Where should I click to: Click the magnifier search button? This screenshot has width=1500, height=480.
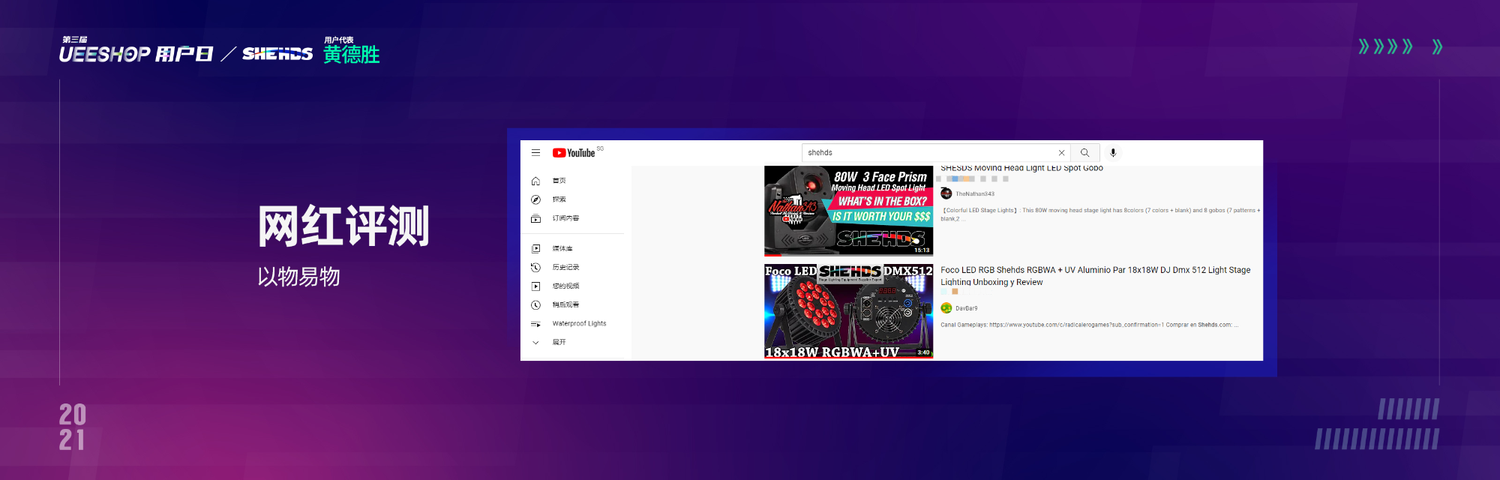1084,153
